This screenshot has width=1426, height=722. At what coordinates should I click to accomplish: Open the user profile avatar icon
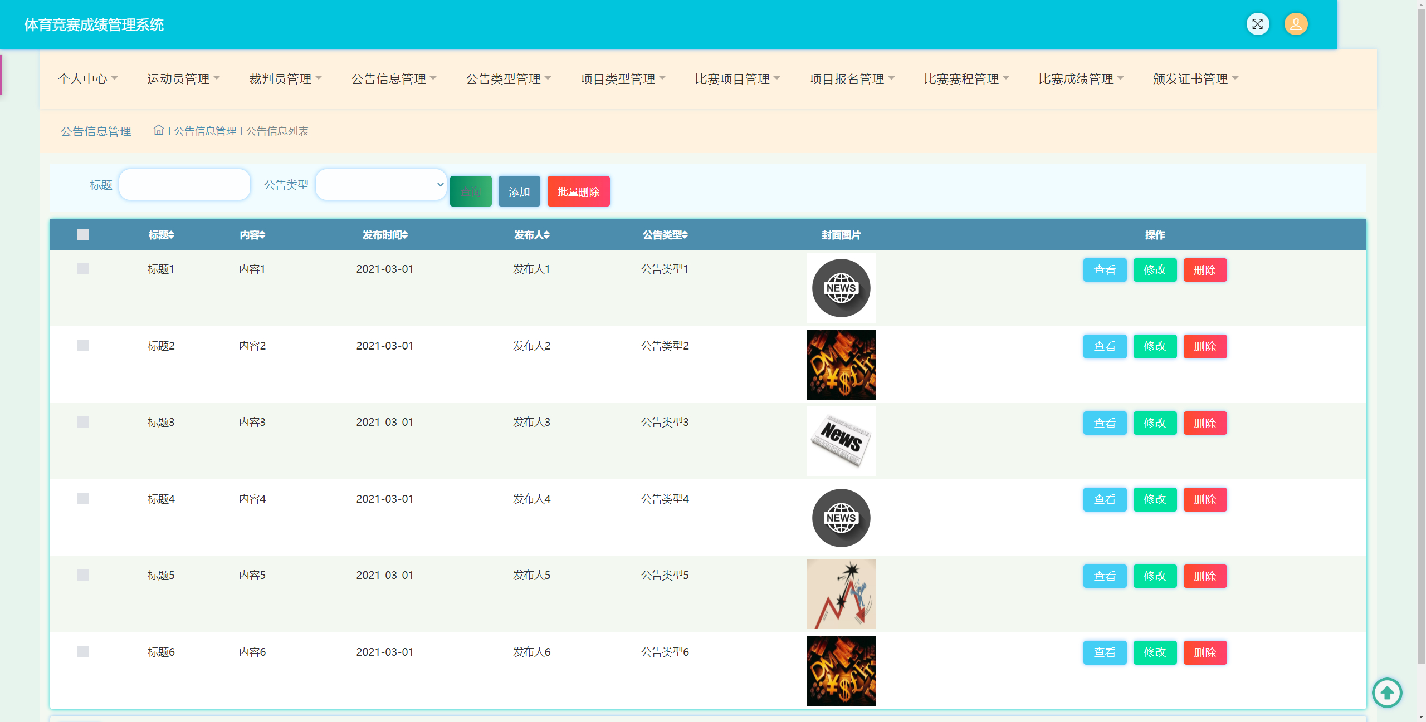pyautogui.click(x=1296, y=24)
